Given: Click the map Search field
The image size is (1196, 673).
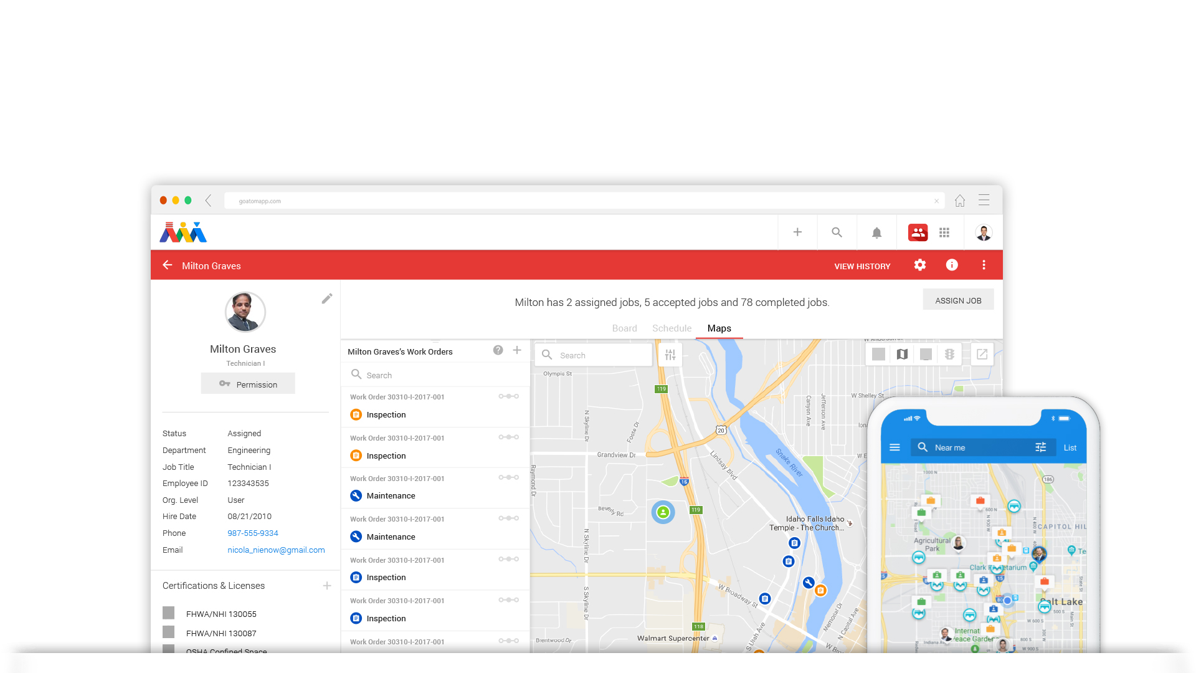Looking at the screenshot, I should tap(594, 355).
